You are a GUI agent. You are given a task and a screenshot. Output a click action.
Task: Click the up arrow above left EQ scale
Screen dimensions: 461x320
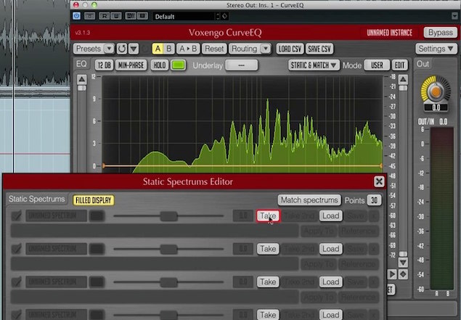coord(82,79)
